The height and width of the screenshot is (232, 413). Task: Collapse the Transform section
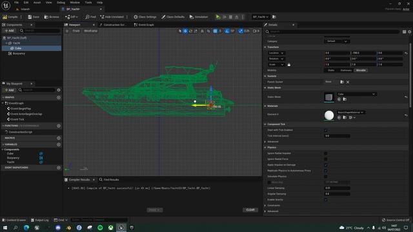pyautogui.click(x=265, y=47)
